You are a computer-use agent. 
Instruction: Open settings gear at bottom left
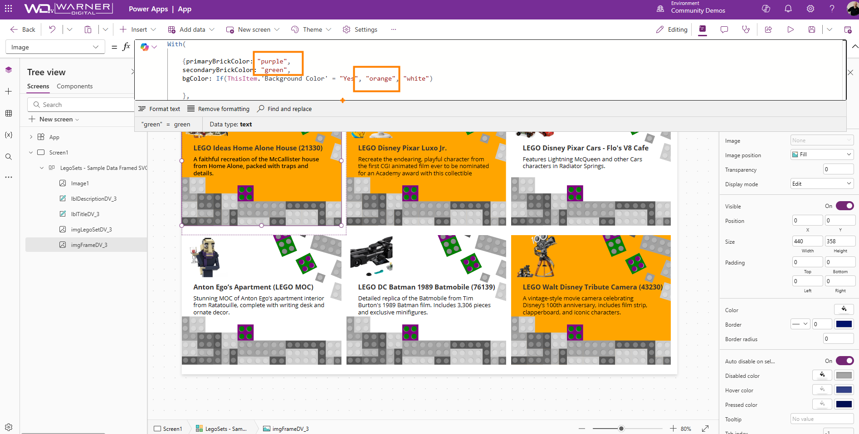coord(9,427)
